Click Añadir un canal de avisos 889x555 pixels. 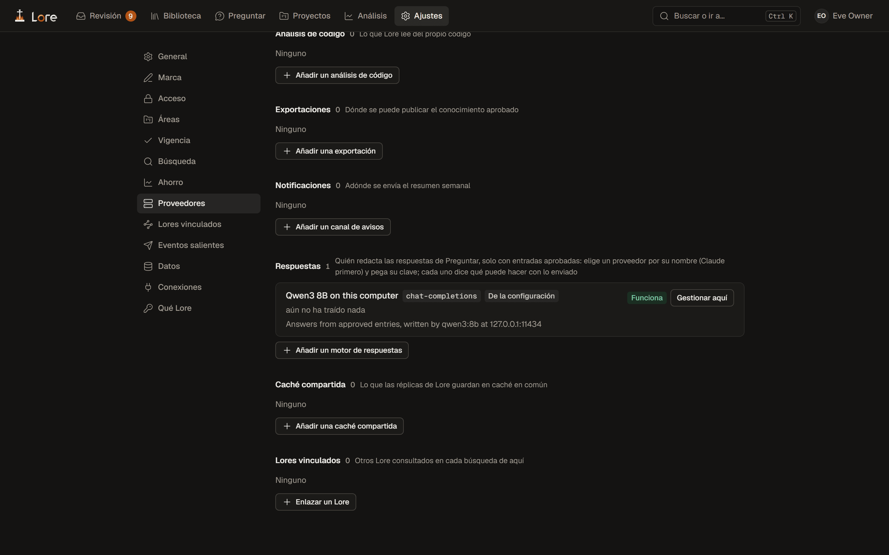coord(333,227)
